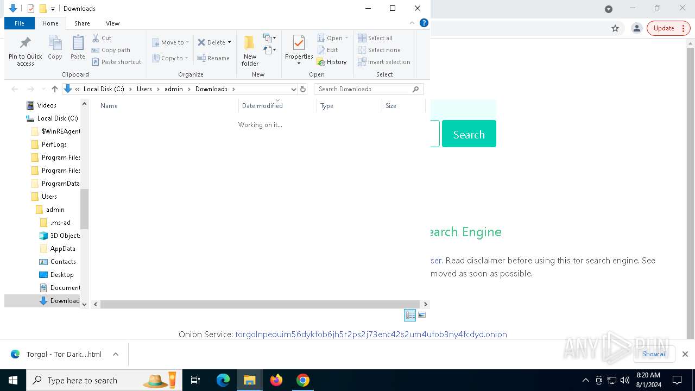
Task: Refresh the Downloads folder view
Action: coord(303,89)
